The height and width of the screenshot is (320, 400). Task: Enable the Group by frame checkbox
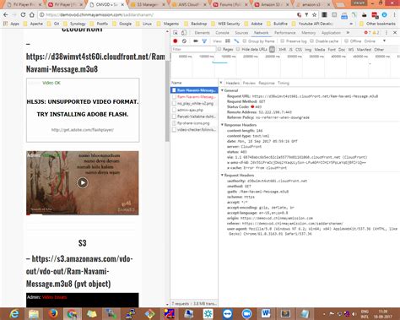(245, 41)
